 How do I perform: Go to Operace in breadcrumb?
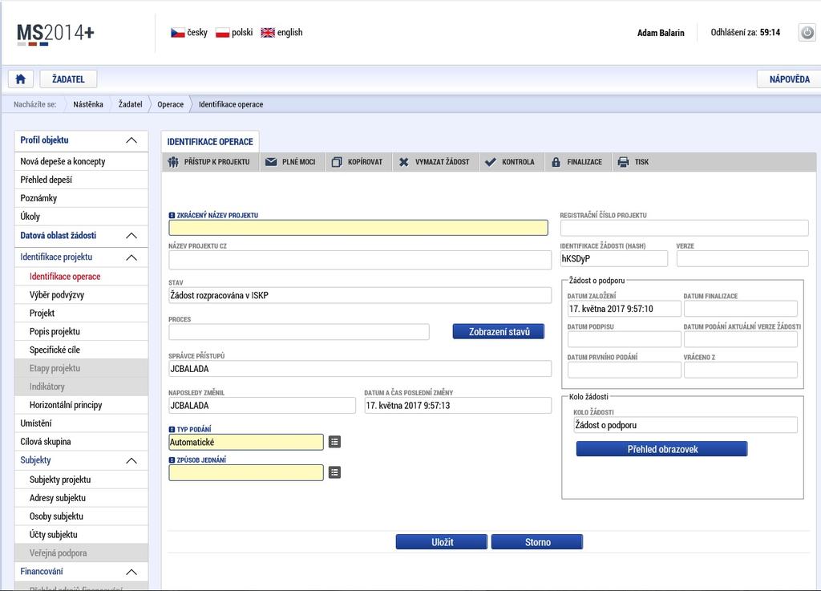(x=171, y=104)
